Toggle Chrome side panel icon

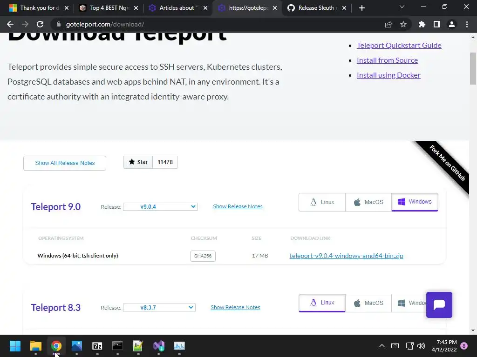click(437, 24)
